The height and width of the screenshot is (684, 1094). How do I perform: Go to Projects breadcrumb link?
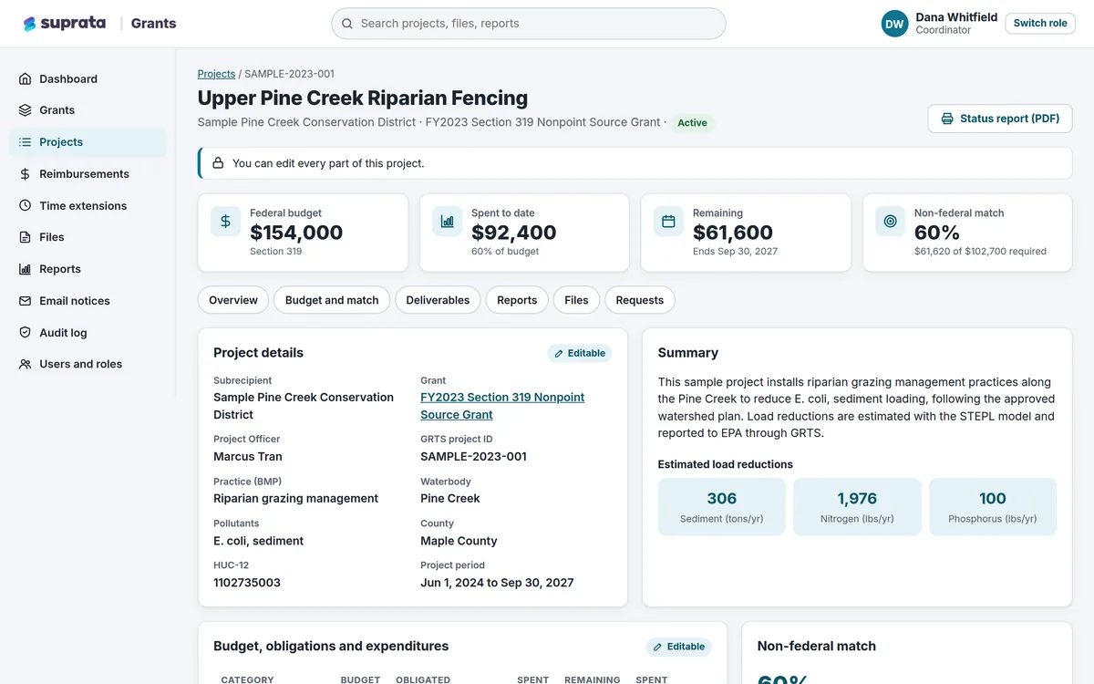pos(216,74)
